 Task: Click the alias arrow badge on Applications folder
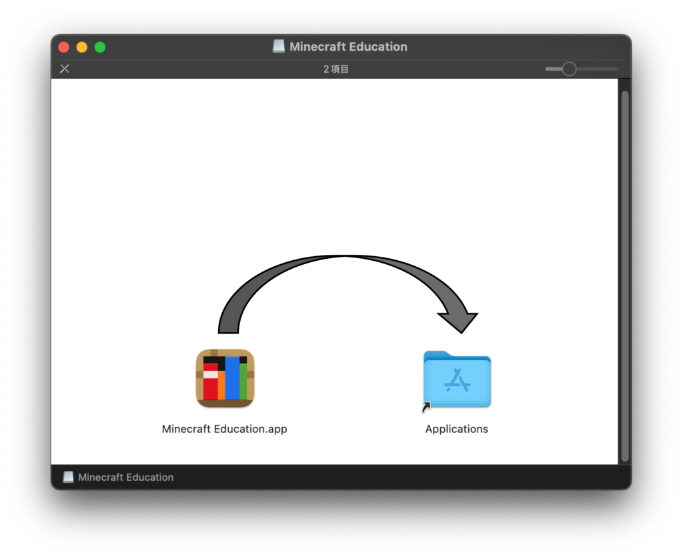point(426,407)
